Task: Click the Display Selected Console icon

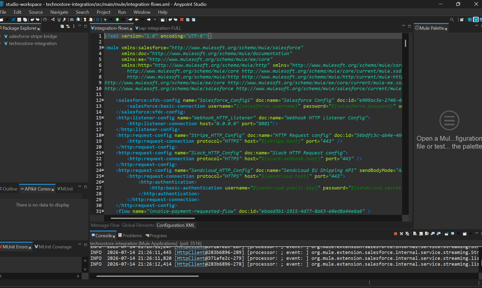Action: pyautogui.click(x=452, y=234)
